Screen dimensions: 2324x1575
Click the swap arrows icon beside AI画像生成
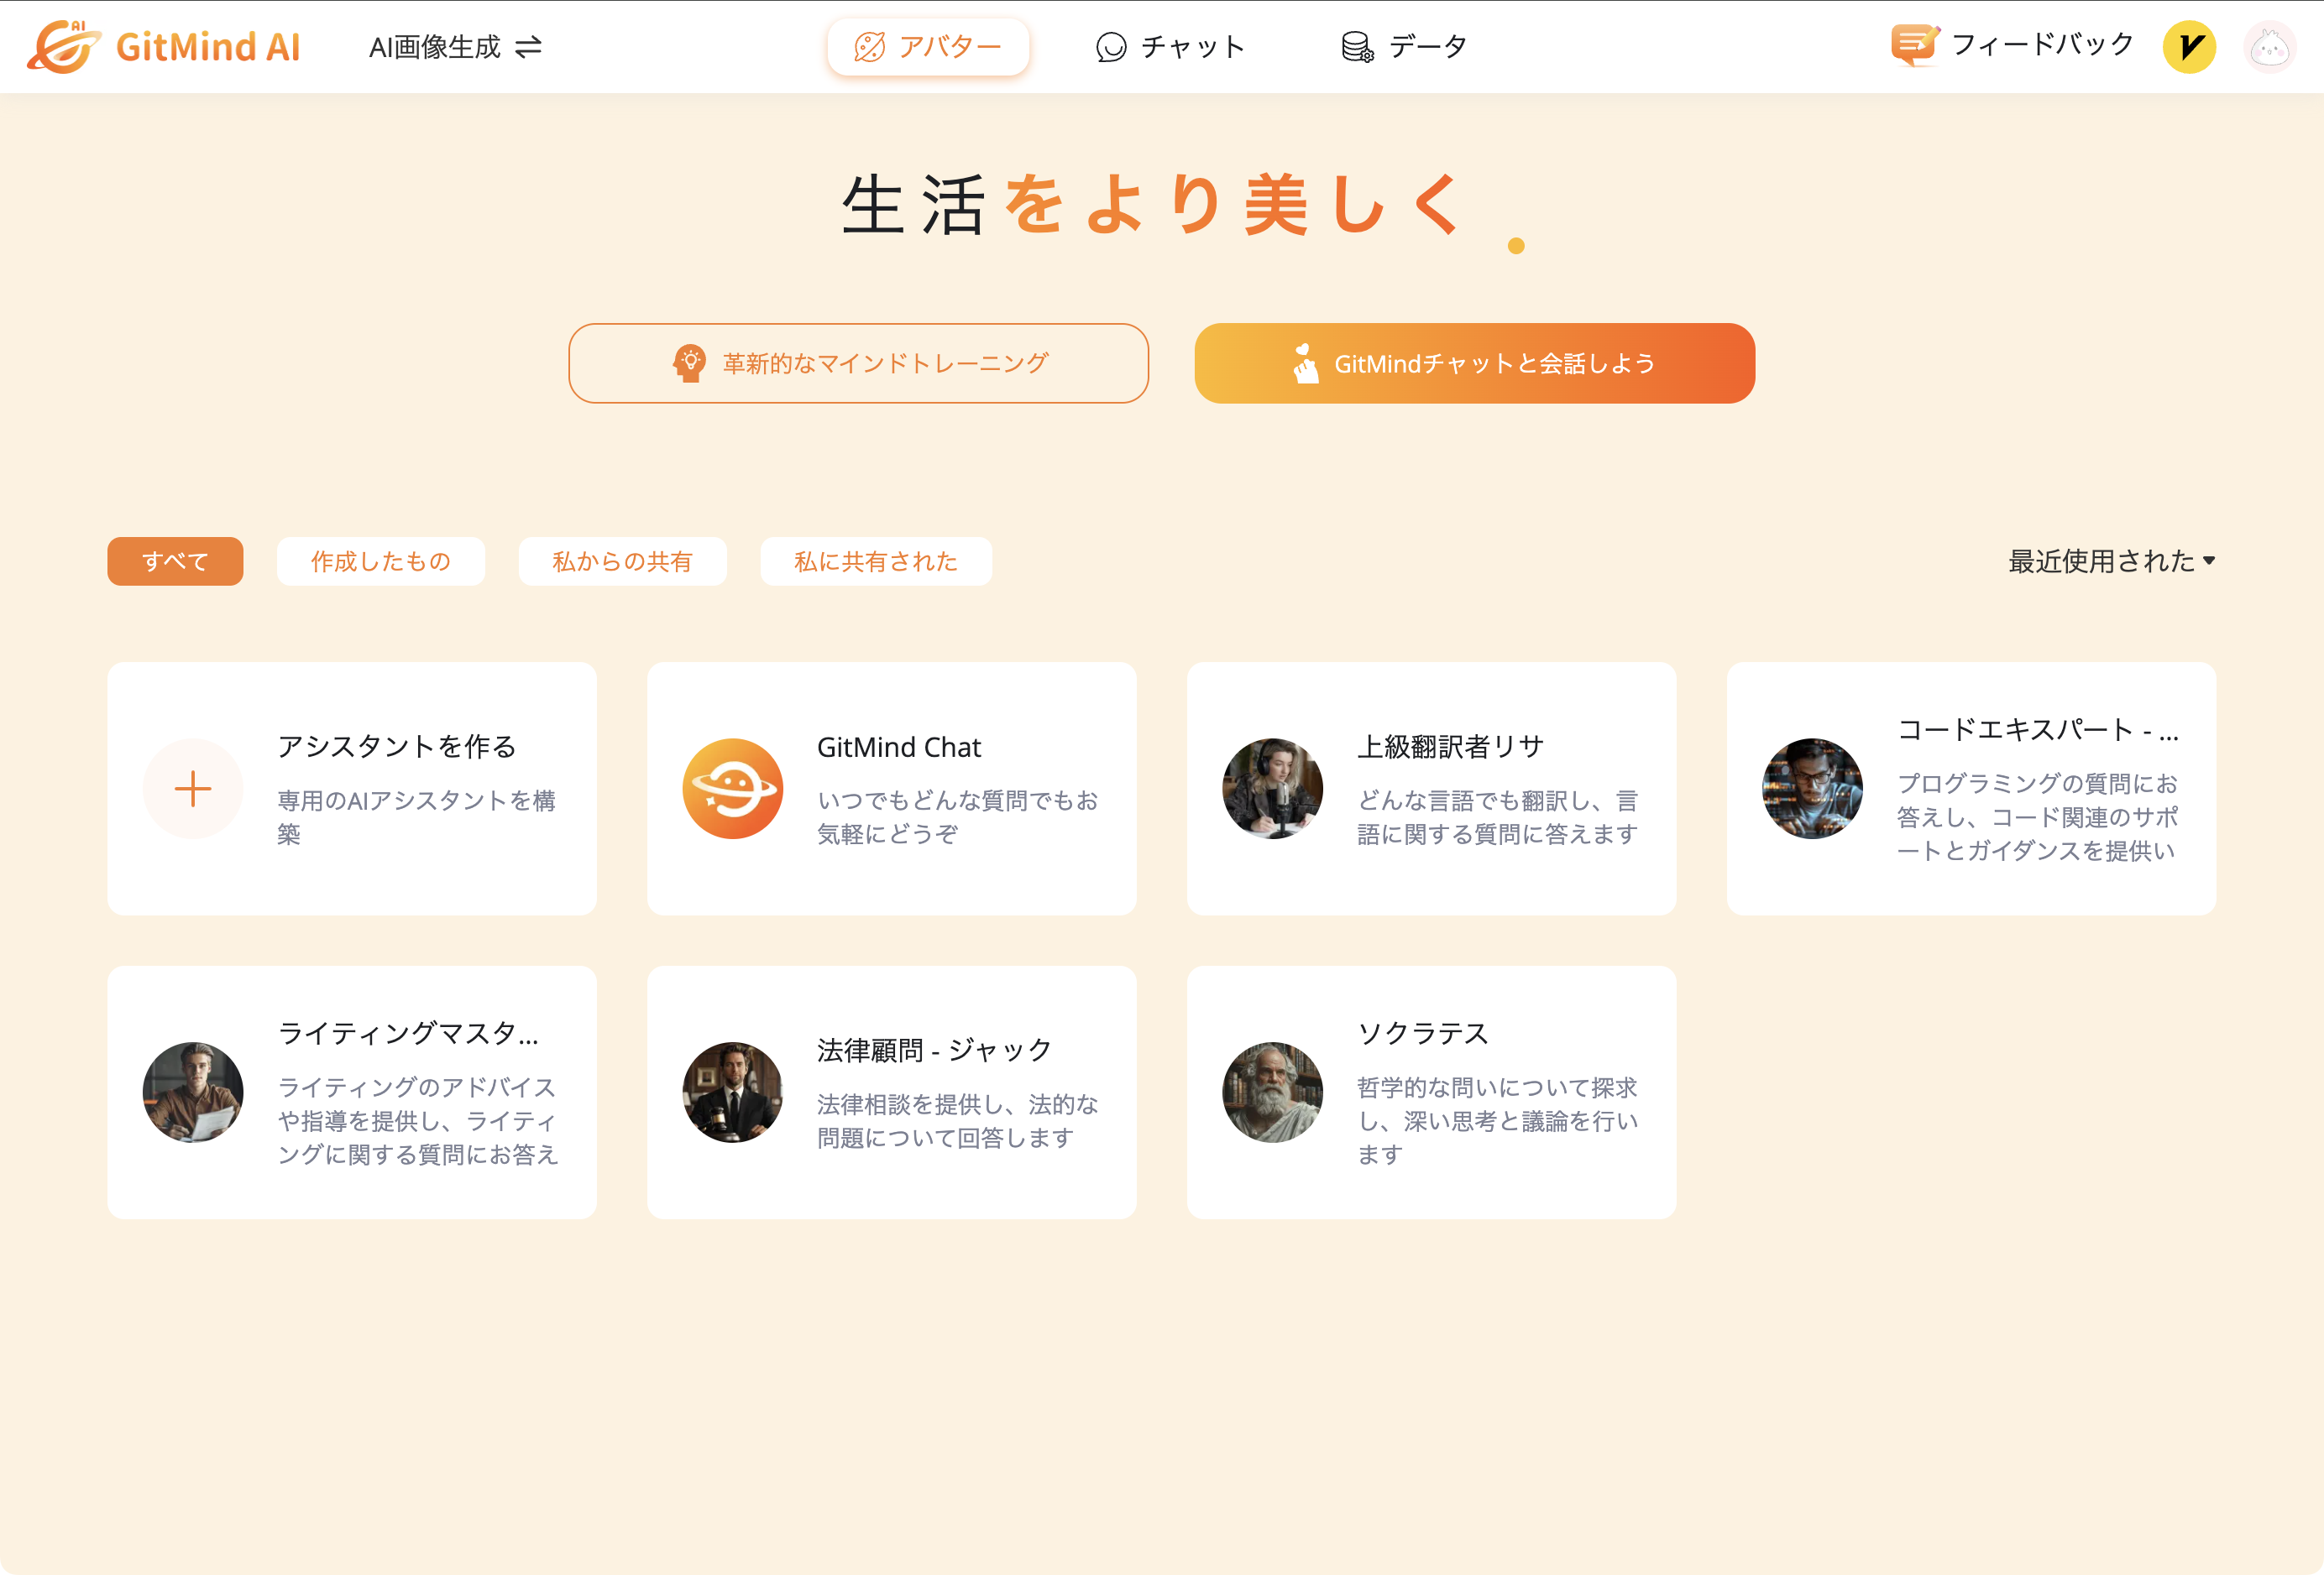(x=528, y=47)
